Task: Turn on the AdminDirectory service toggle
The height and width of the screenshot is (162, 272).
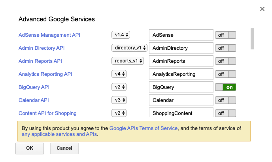Action: pyautogui.click(x=225, y=48)
